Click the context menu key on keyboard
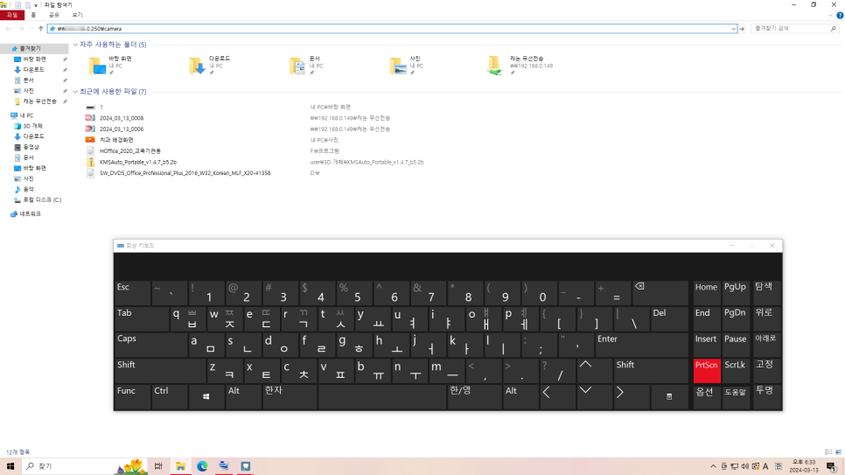845x475 pixels. tap(669, 397)
